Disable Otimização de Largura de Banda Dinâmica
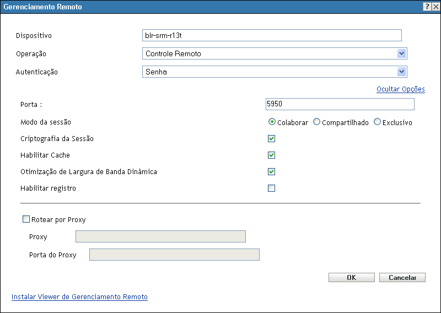Image resolution: width=441 pixels, height=313 pixels. coord(271,172)
